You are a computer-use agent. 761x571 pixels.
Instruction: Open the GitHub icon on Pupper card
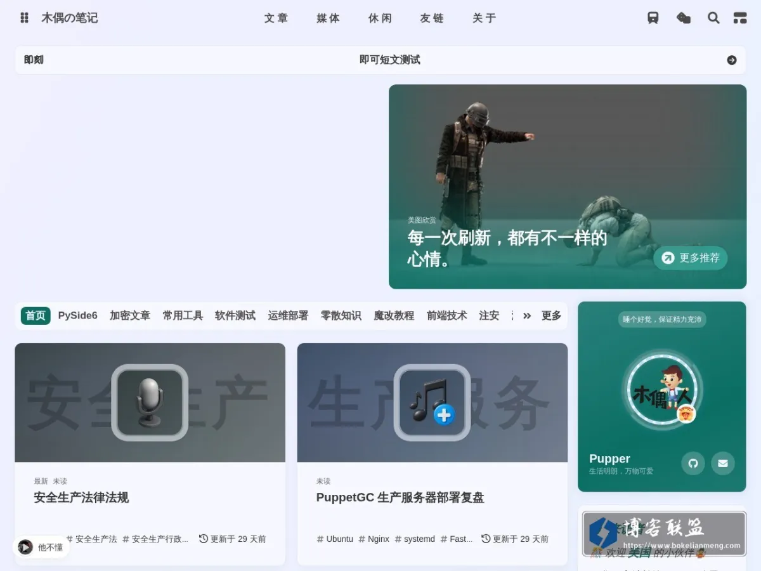(693, 463)
